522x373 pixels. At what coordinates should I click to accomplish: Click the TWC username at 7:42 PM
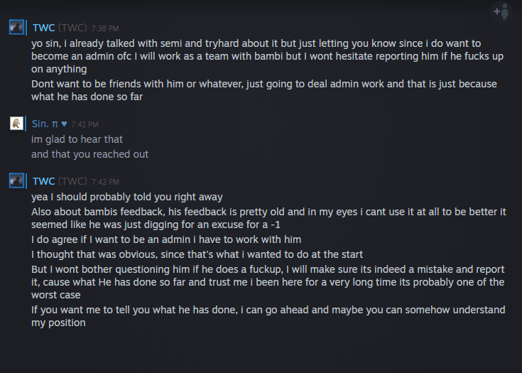click(43, 181)
